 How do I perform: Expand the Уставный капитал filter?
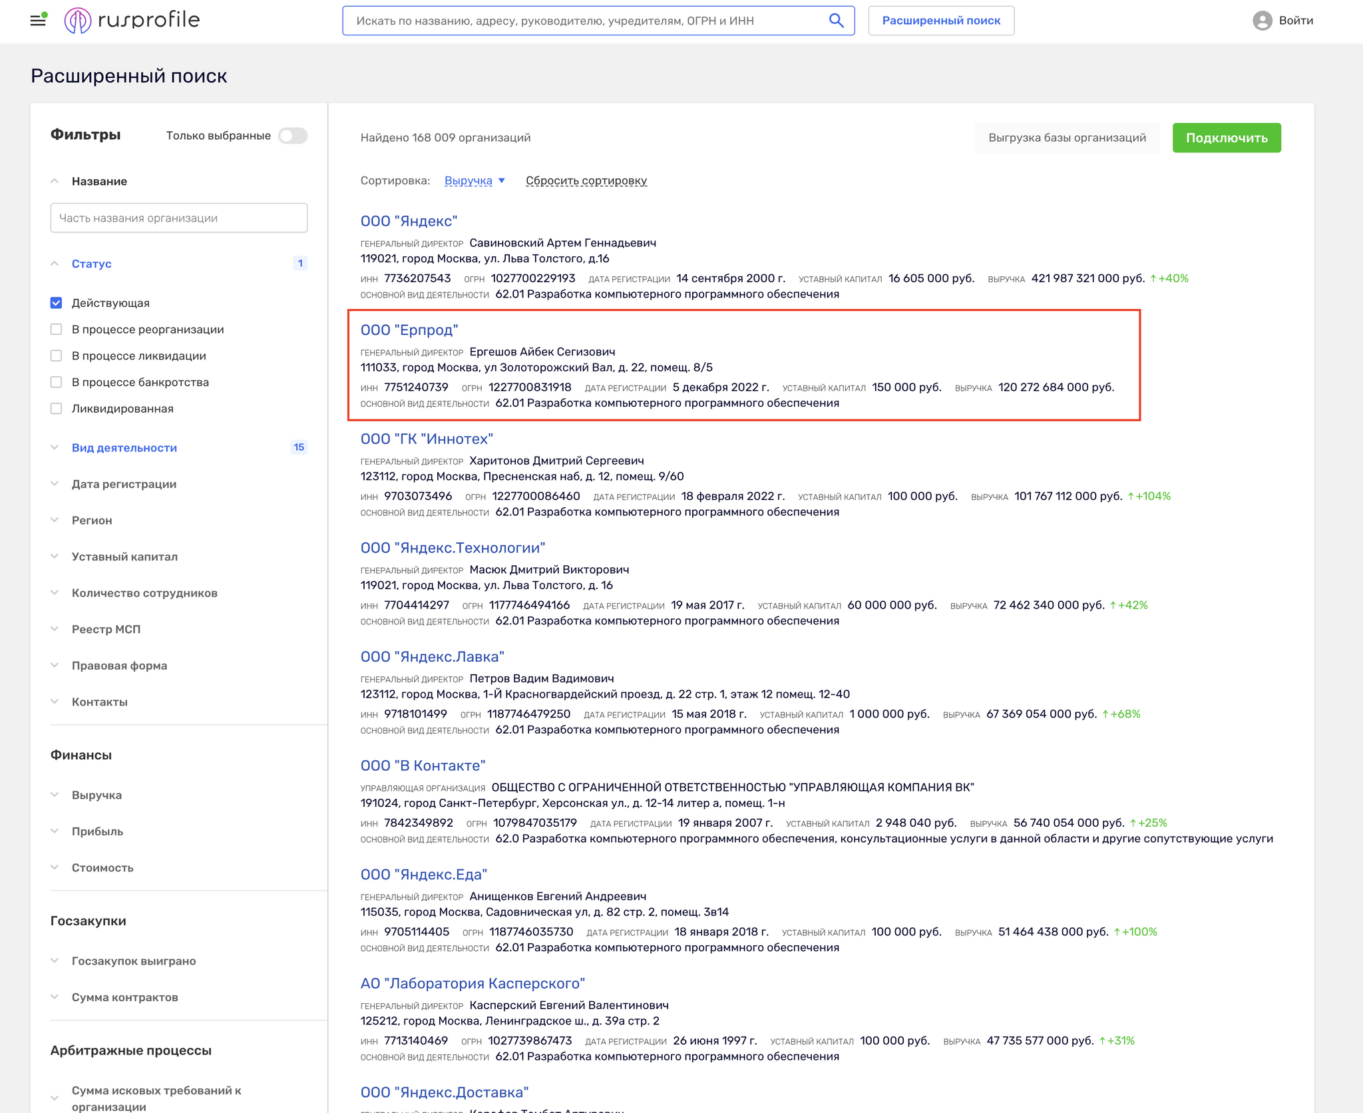pyautogui.click(x=124, y=556)
